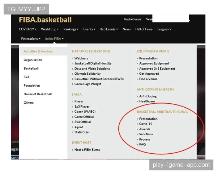
Task: Open Presentation under Equipment & Venue
Action: pyautogui.click(x=148, y=58)
